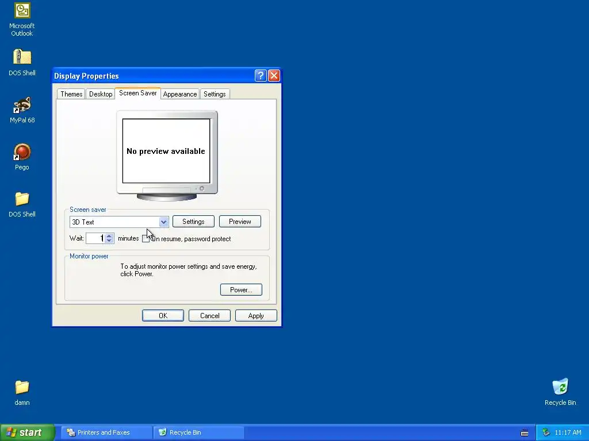The width and height of the screenshot is (589, 441).
Task: Expand the 3D Text screen saver dropdown
Action: (x=163, y=222)
